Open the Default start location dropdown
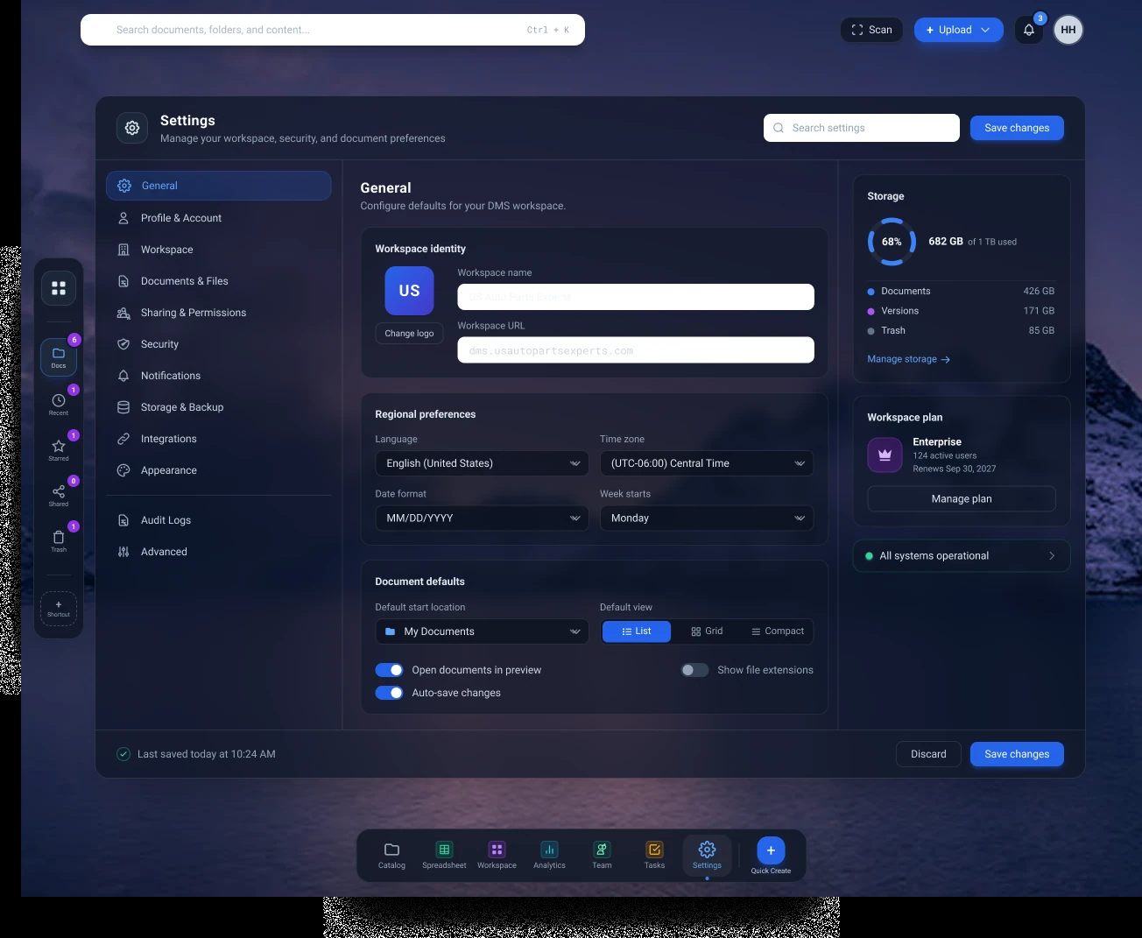Viewport: 1142px width, 938px height. coord(482,631)
